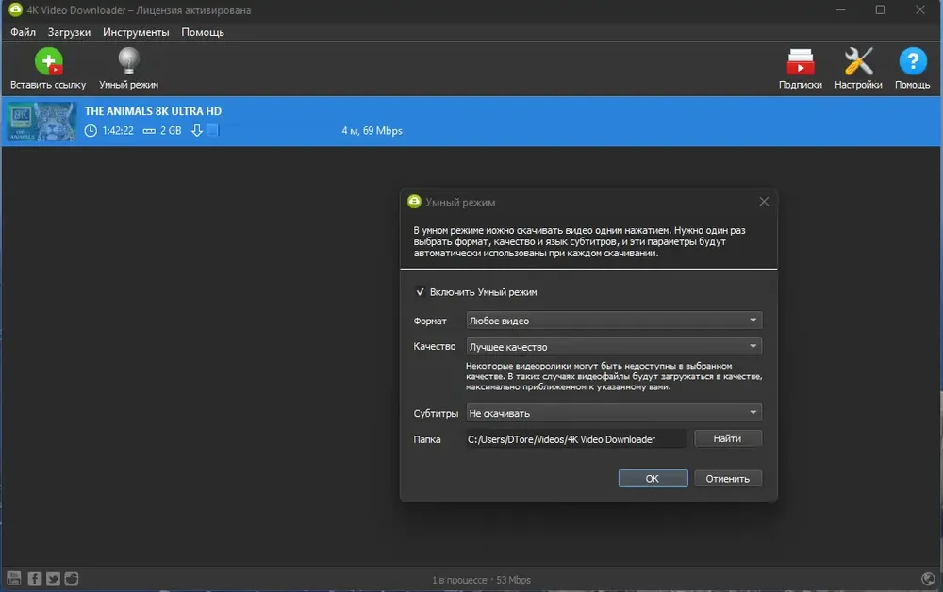The width and height of the screenshot is (943, 592).
Task: Confirm the dialog with the OK button
Action: 653,479
